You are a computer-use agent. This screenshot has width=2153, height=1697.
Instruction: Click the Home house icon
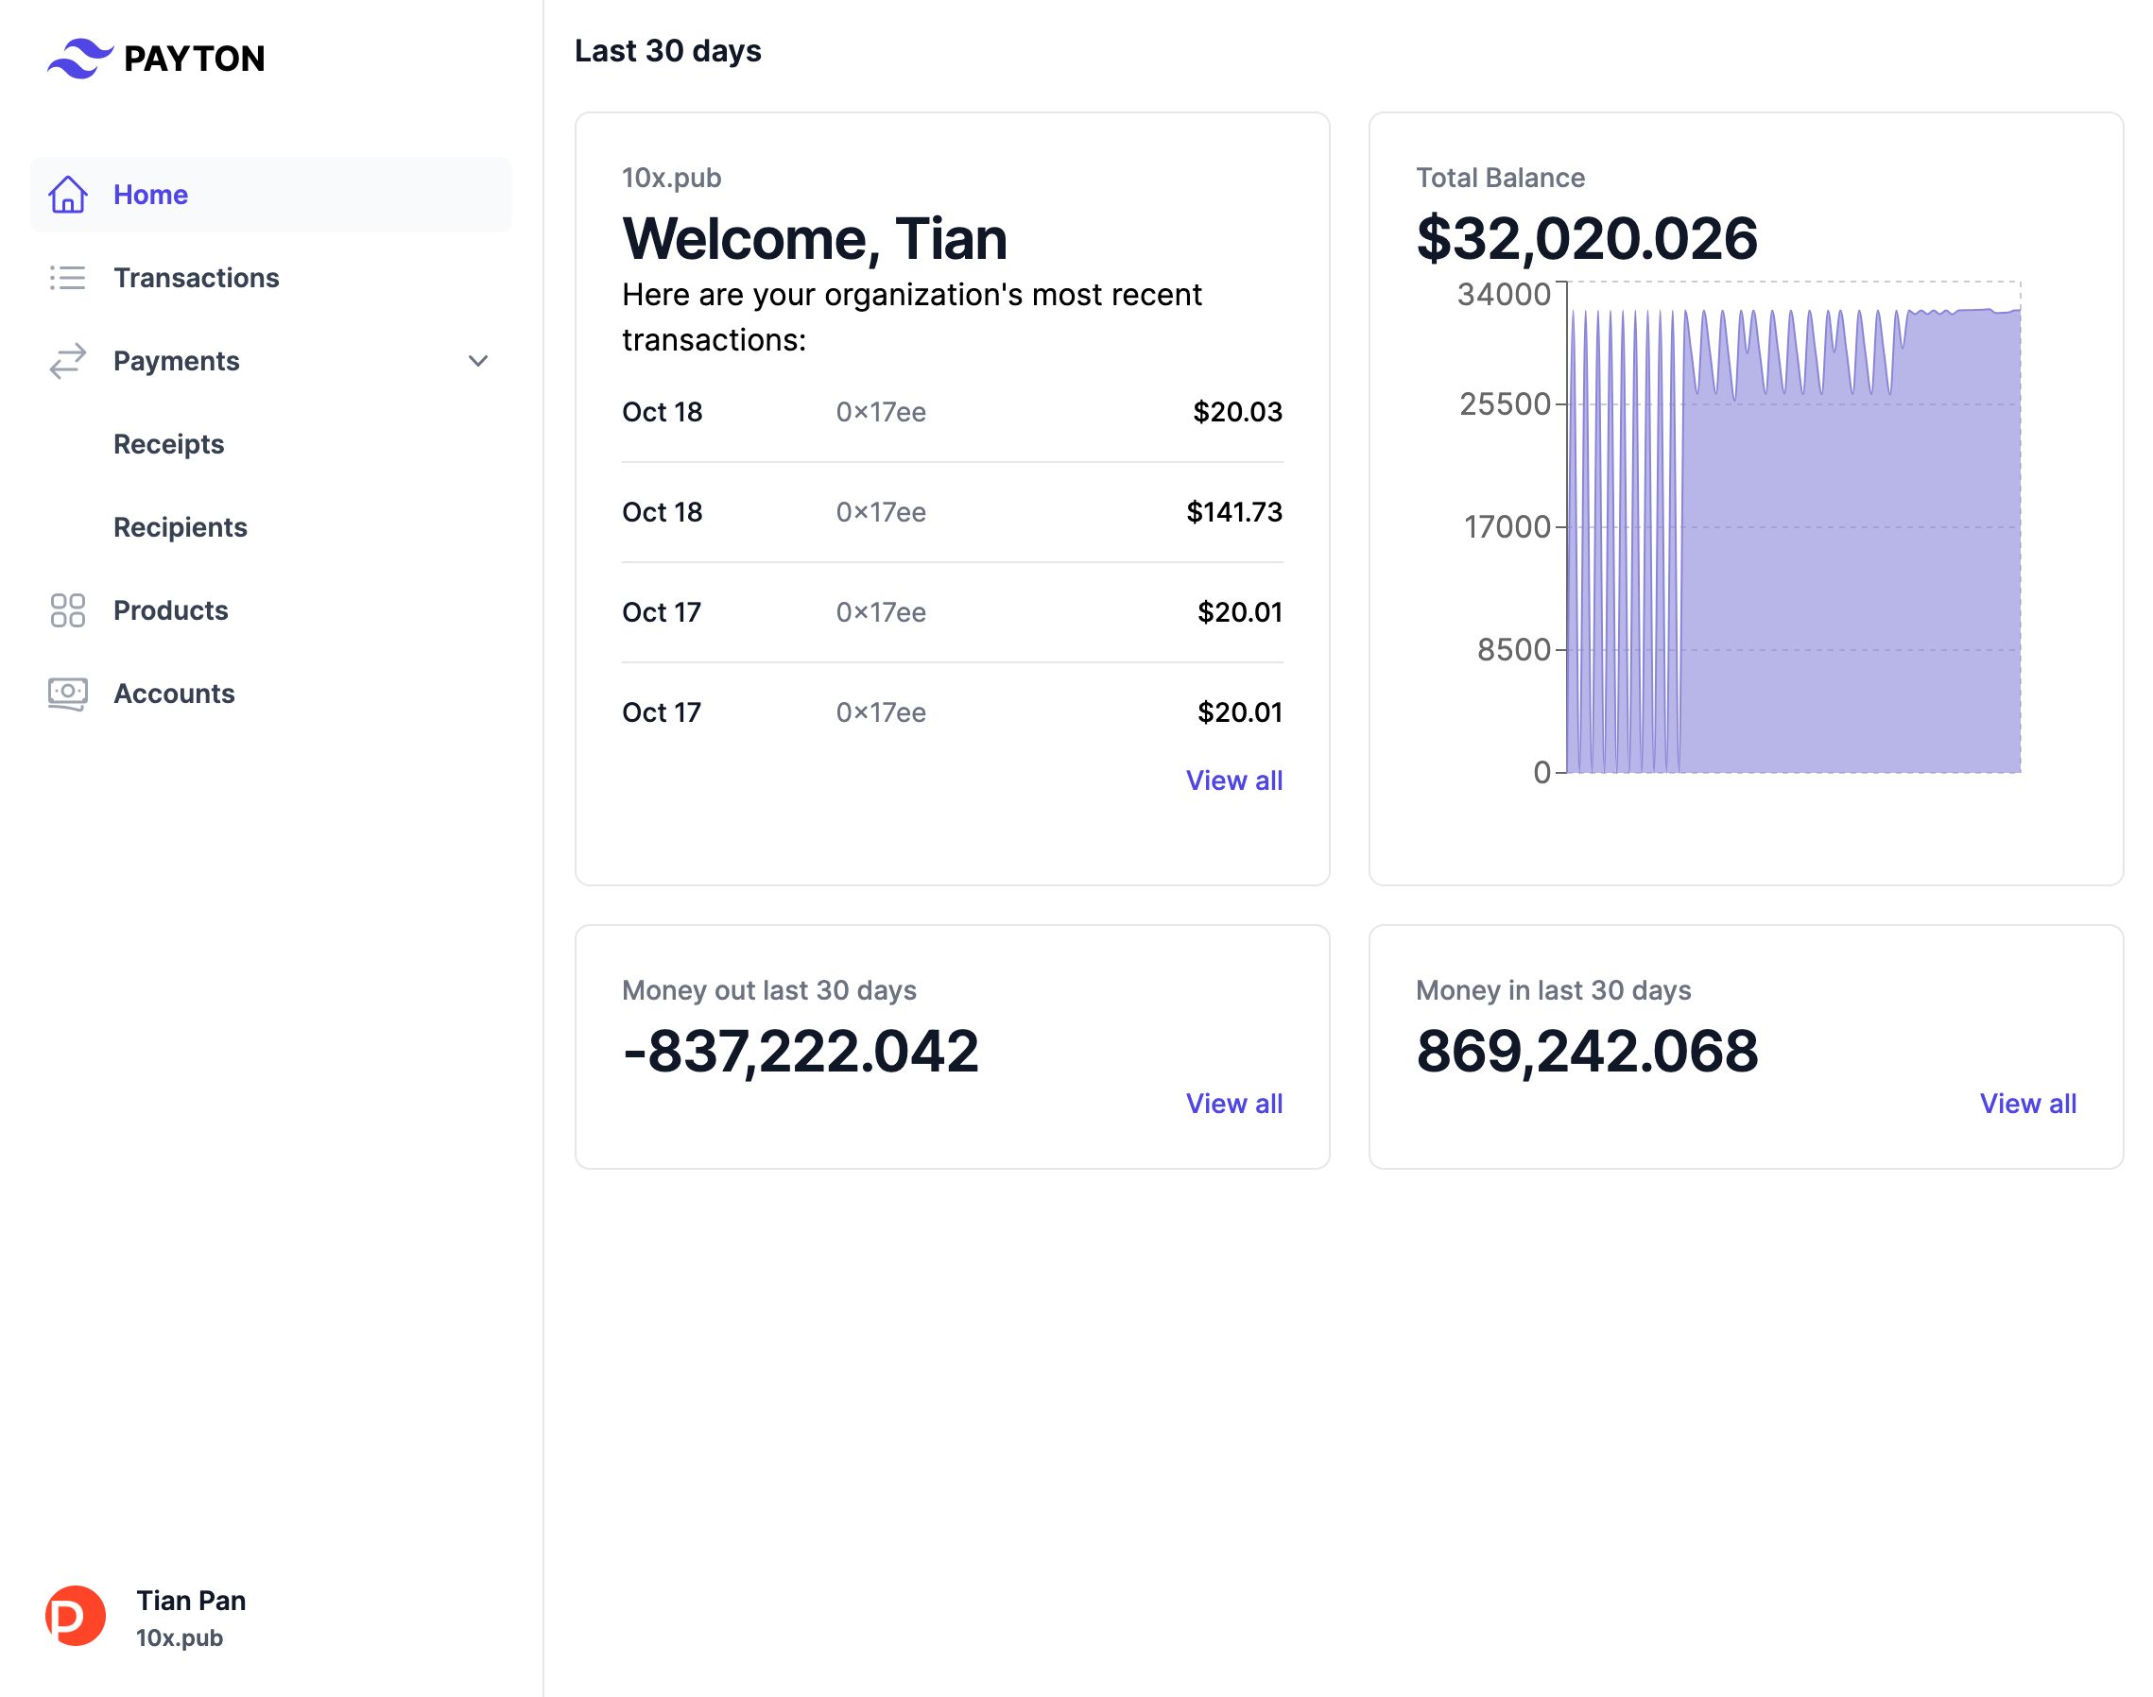(67, 195)
